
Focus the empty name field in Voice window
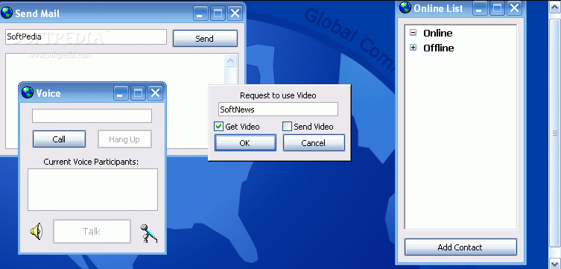coord(92,116)
